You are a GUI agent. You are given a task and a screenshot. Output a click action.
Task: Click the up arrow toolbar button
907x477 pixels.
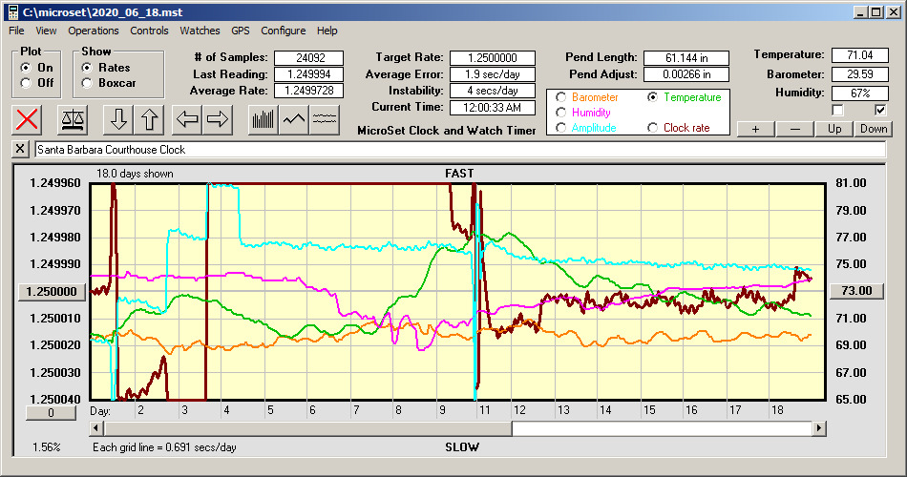[149, 119]
